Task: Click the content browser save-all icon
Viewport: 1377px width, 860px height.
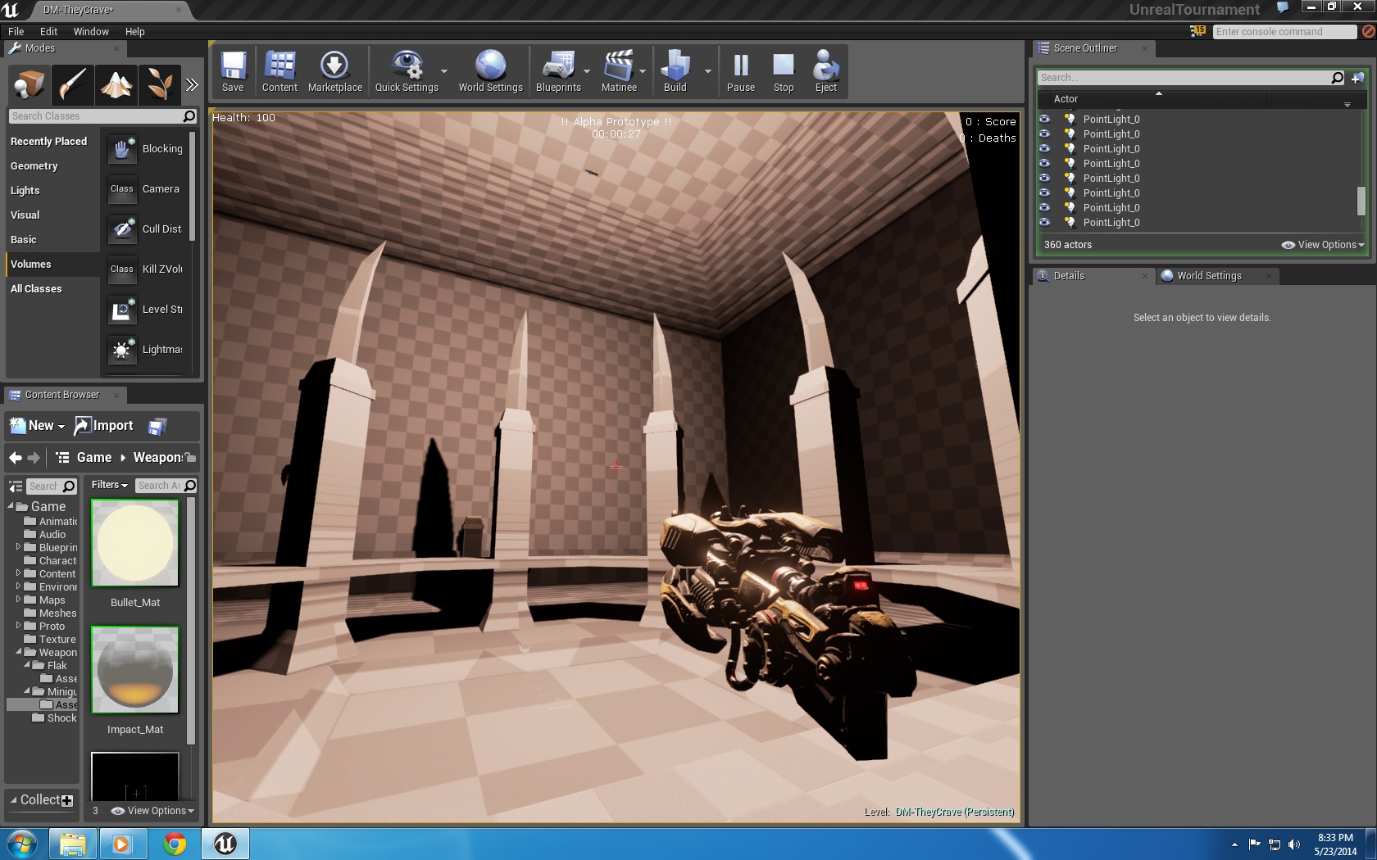Action: point(157,426)
